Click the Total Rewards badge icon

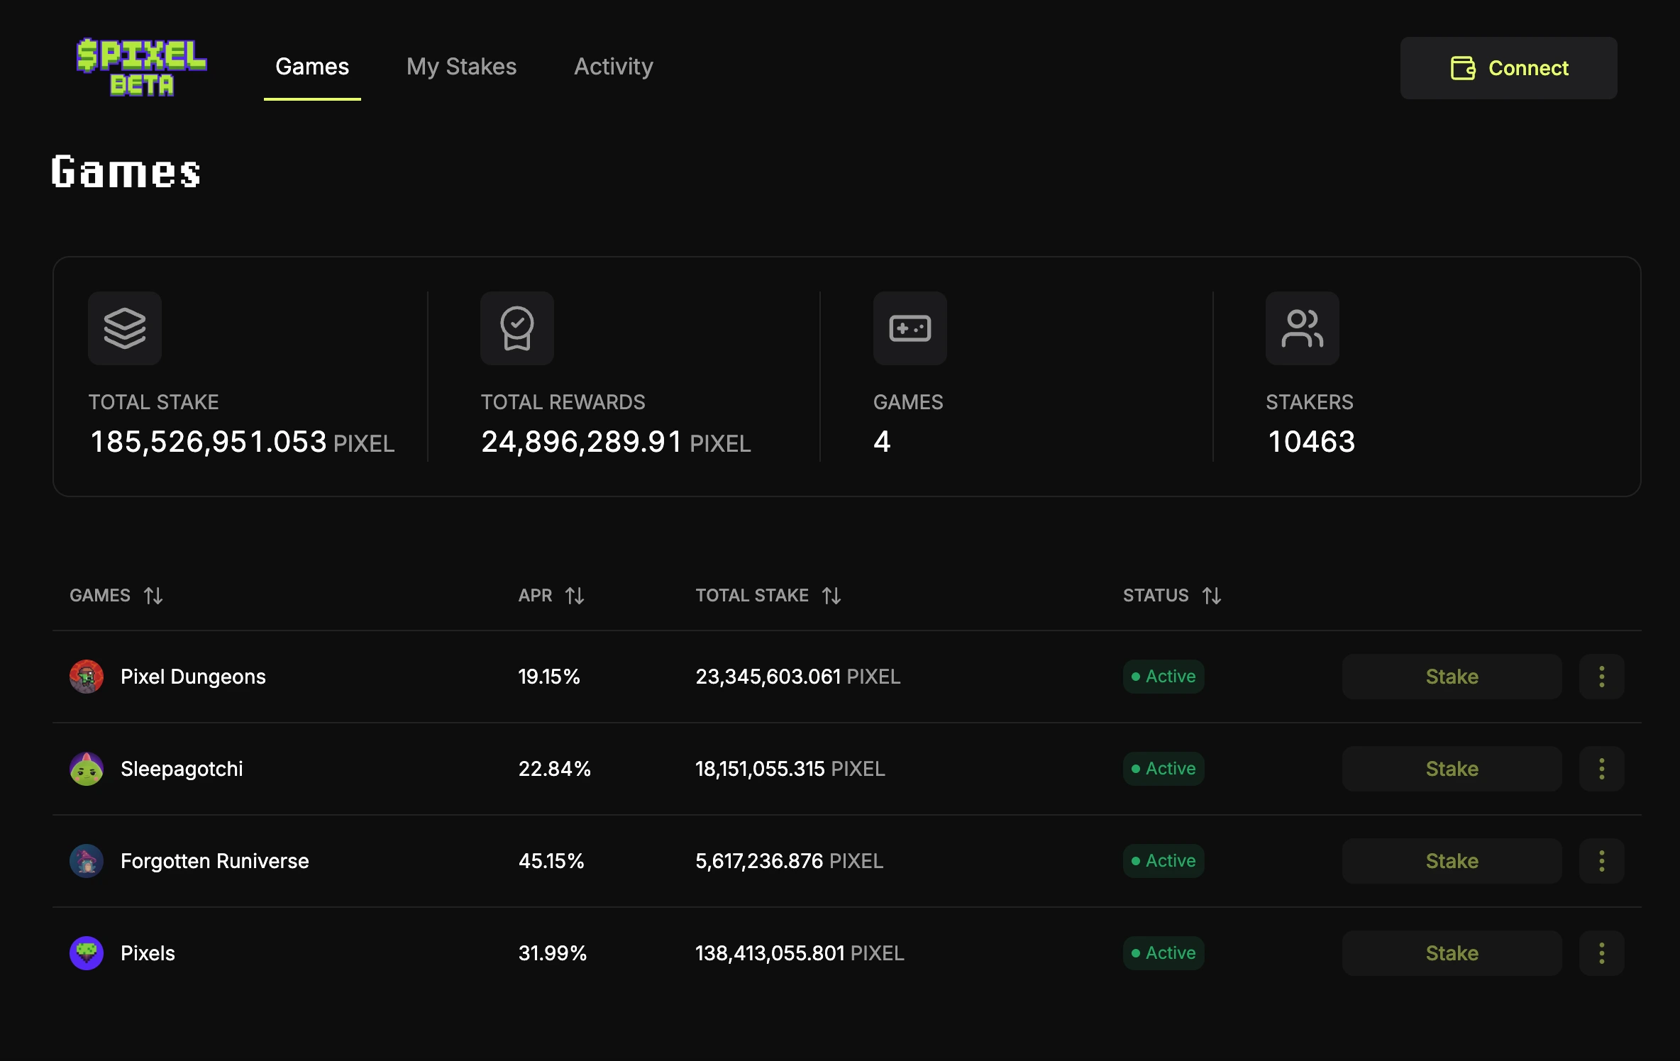(517, 328)
